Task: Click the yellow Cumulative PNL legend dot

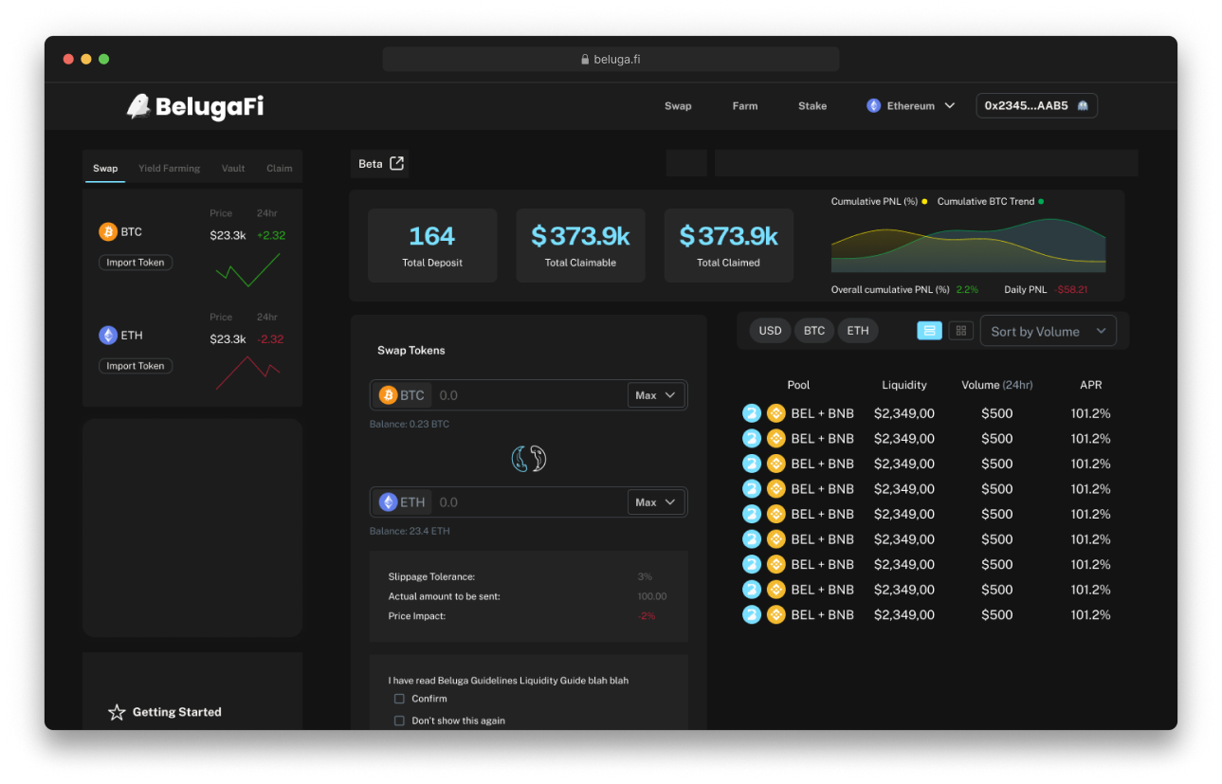Action: coord(924,202)
